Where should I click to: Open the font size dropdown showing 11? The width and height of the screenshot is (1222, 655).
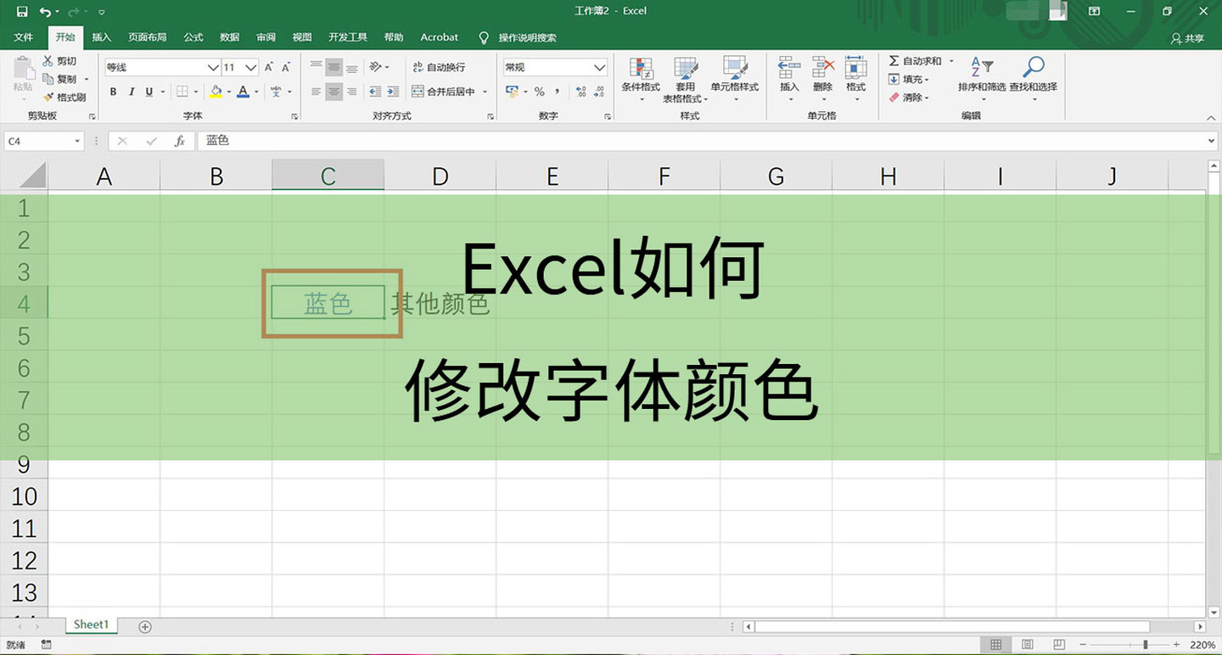point(251,67)
